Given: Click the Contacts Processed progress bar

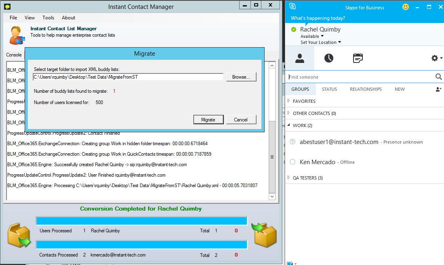Looking at the screenshot, I should [x=141, y=245].
